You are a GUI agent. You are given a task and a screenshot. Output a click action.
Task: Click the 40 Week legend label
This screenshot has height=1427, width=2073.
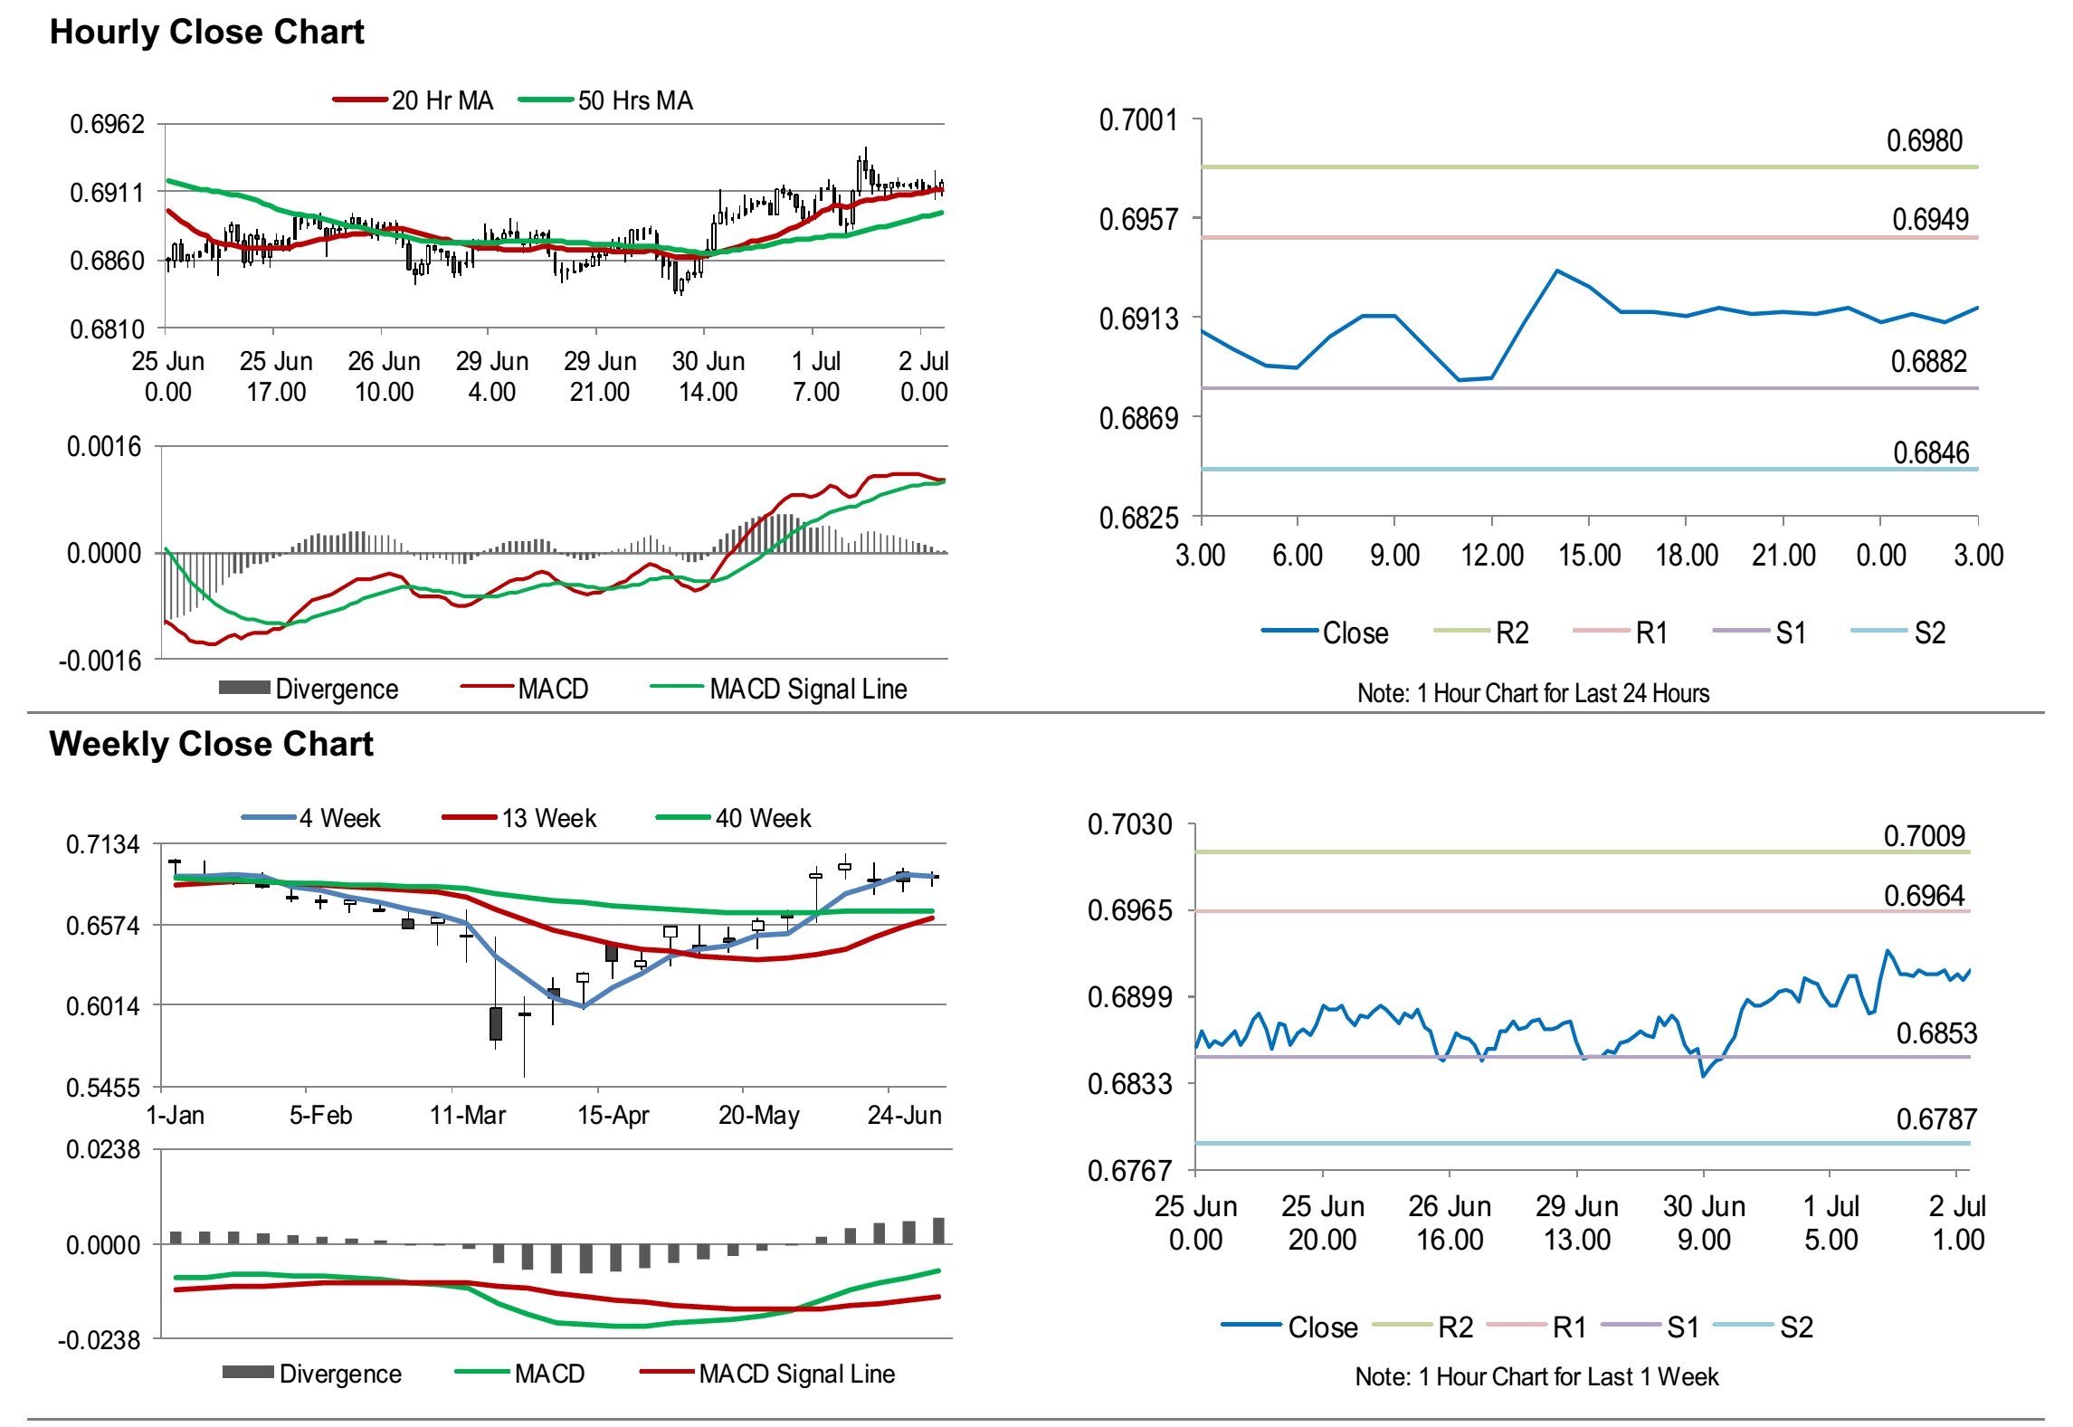tap(762, 818)
